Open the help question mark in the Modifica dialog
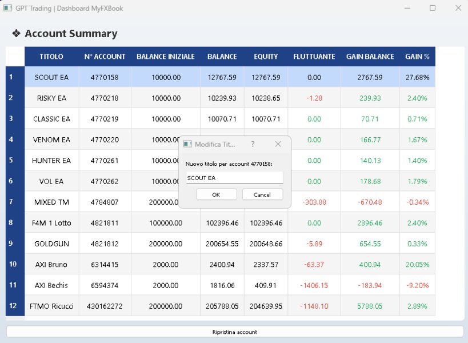 pyautogui.click(x=253, y=144)
